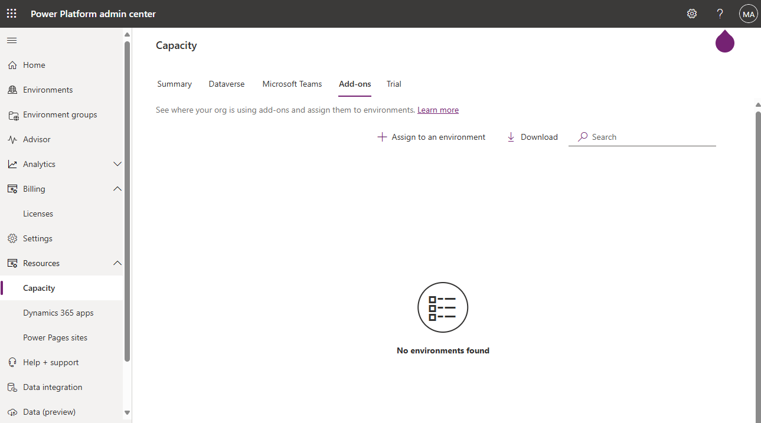Image resolution: width=761 pixels, height=423 pixels.
Task: Click the Download arrow icon
Action: click(511, 137)
